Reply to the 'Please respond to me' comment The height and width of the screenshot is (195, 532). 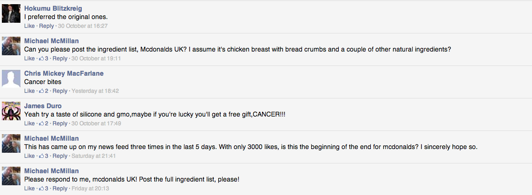(x=60, y=188)
